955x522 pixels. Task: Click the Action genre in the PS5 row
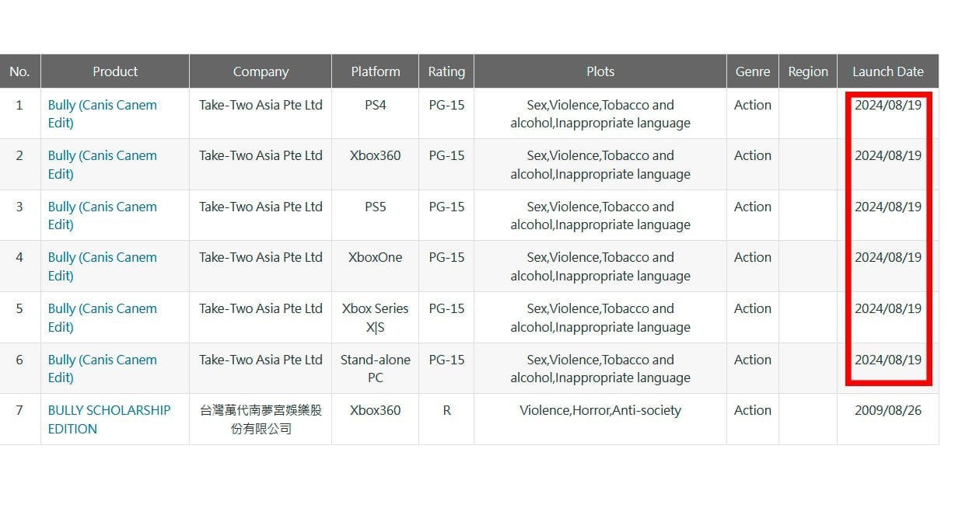coord(753,207)
